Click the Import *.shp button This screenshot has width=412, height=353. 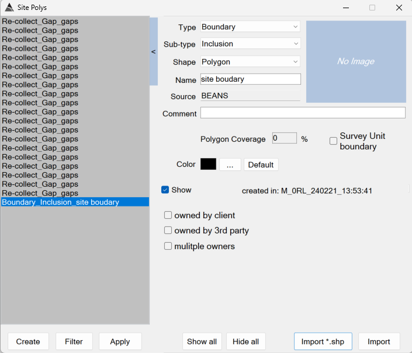pyautogui.click(x=323, y=341)
